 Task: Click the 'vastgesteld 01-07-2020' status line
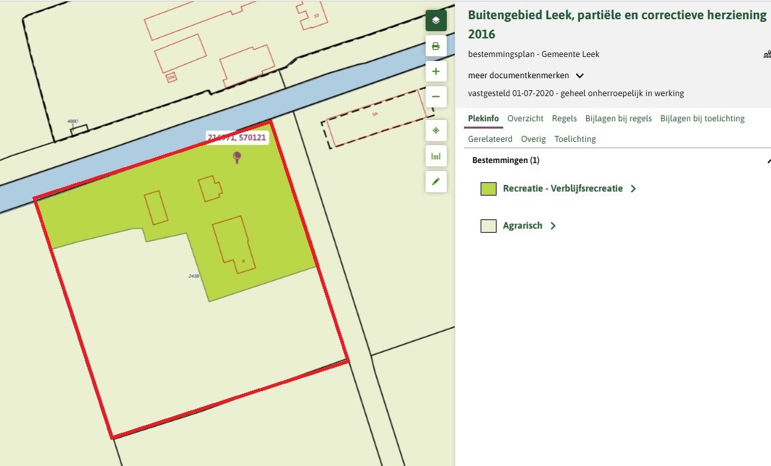pyautogui.click(x=576, y=93)
